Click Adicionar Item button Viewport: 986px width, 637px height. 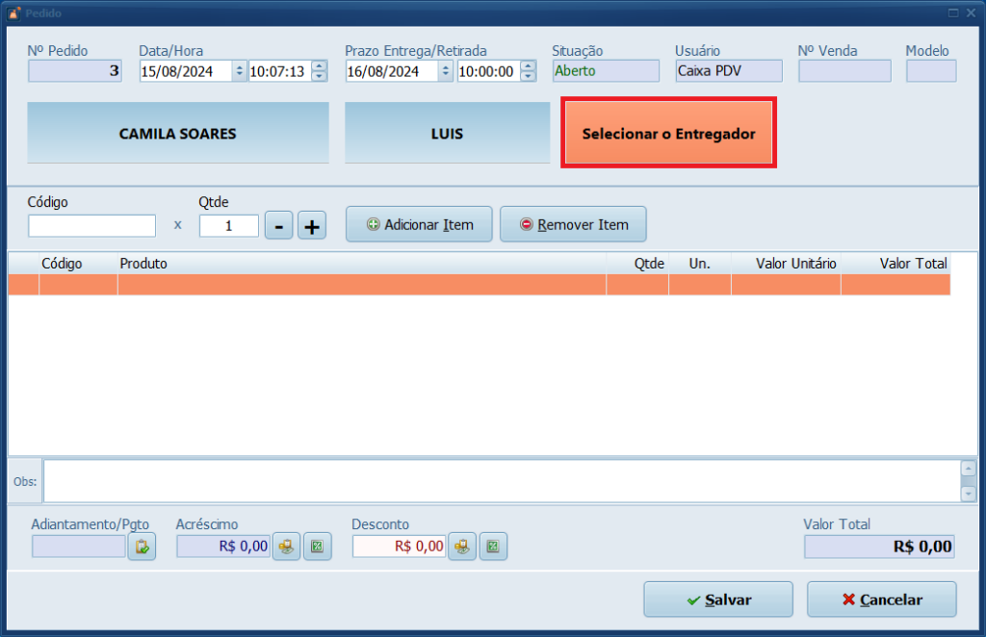(419, 224)
